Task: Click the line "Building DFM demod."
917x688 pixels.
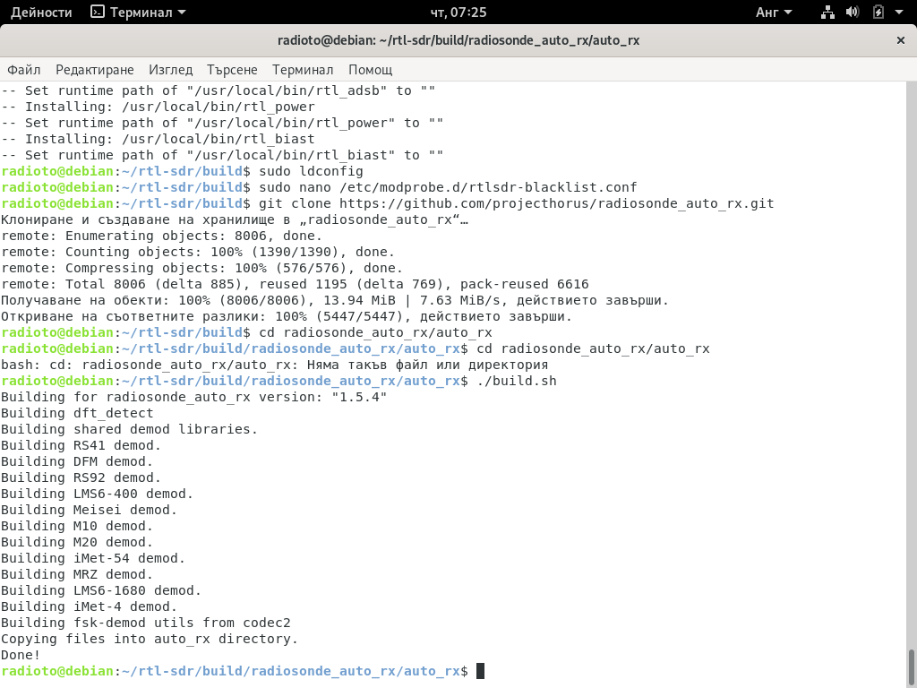Action: (77, 461)
